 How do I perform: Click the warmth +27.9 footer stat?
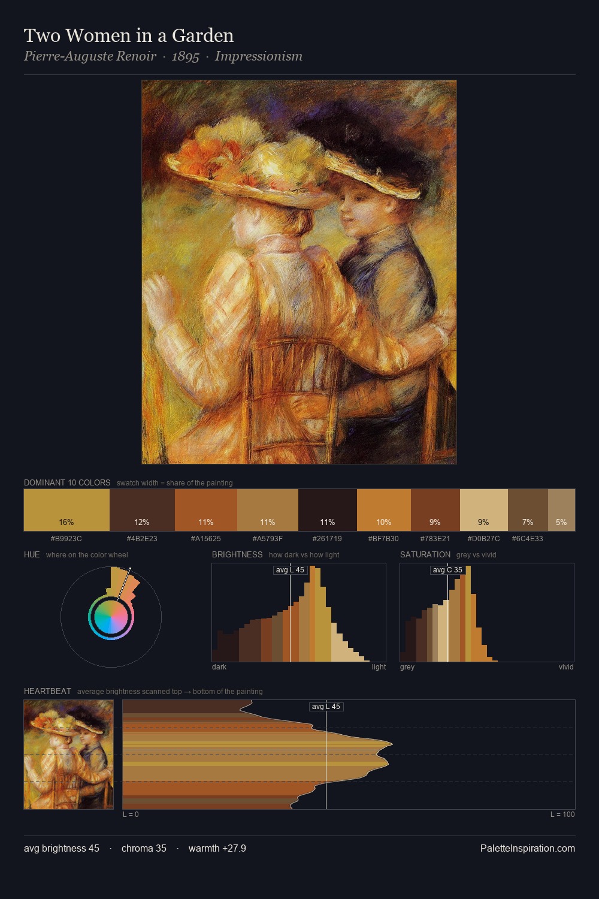pyautogui.click(x=217, y=848)
